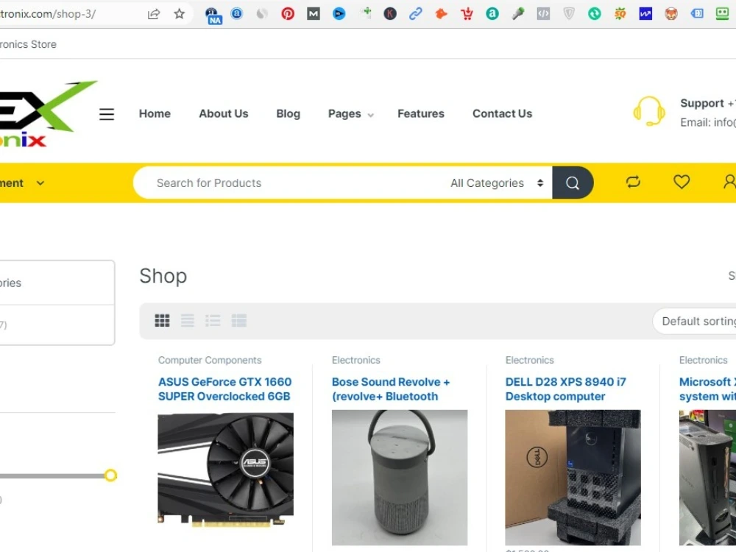The width and height of the screenshot is (736, 552).
Task: Open the grey code brackets extension
Action: [x=543, y=14]
